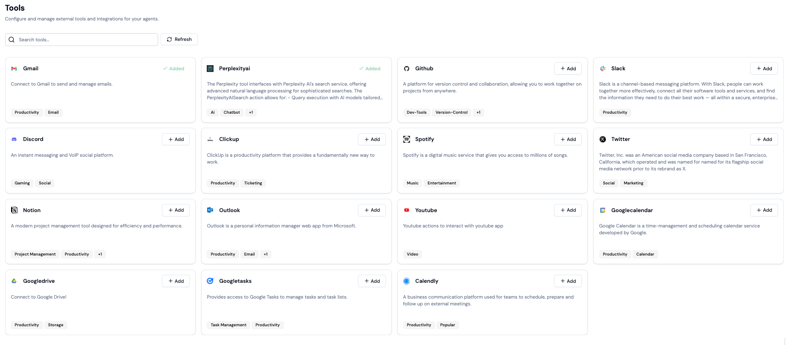Click the +1 tag on Notion card

tap(100, 254)
